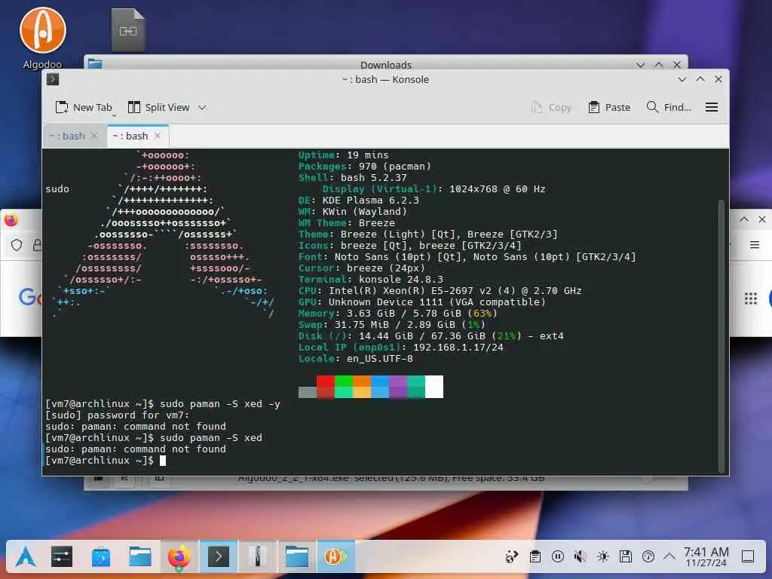Click the Konsole vertical scrollbar
Viewport: 772px width, 579px height.
point(721,336)
